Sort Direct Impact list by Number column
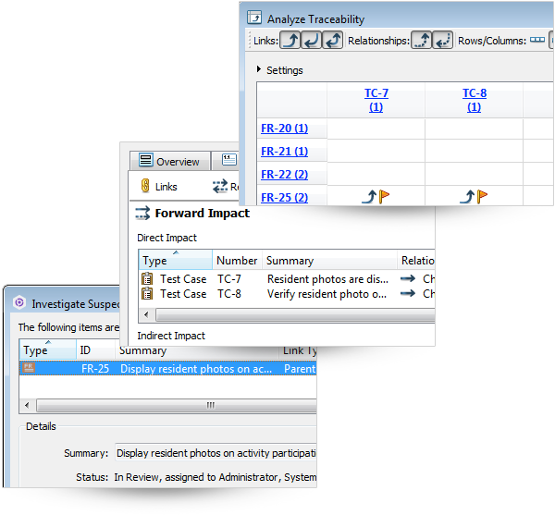555x515 pixels. pos(237,261)
